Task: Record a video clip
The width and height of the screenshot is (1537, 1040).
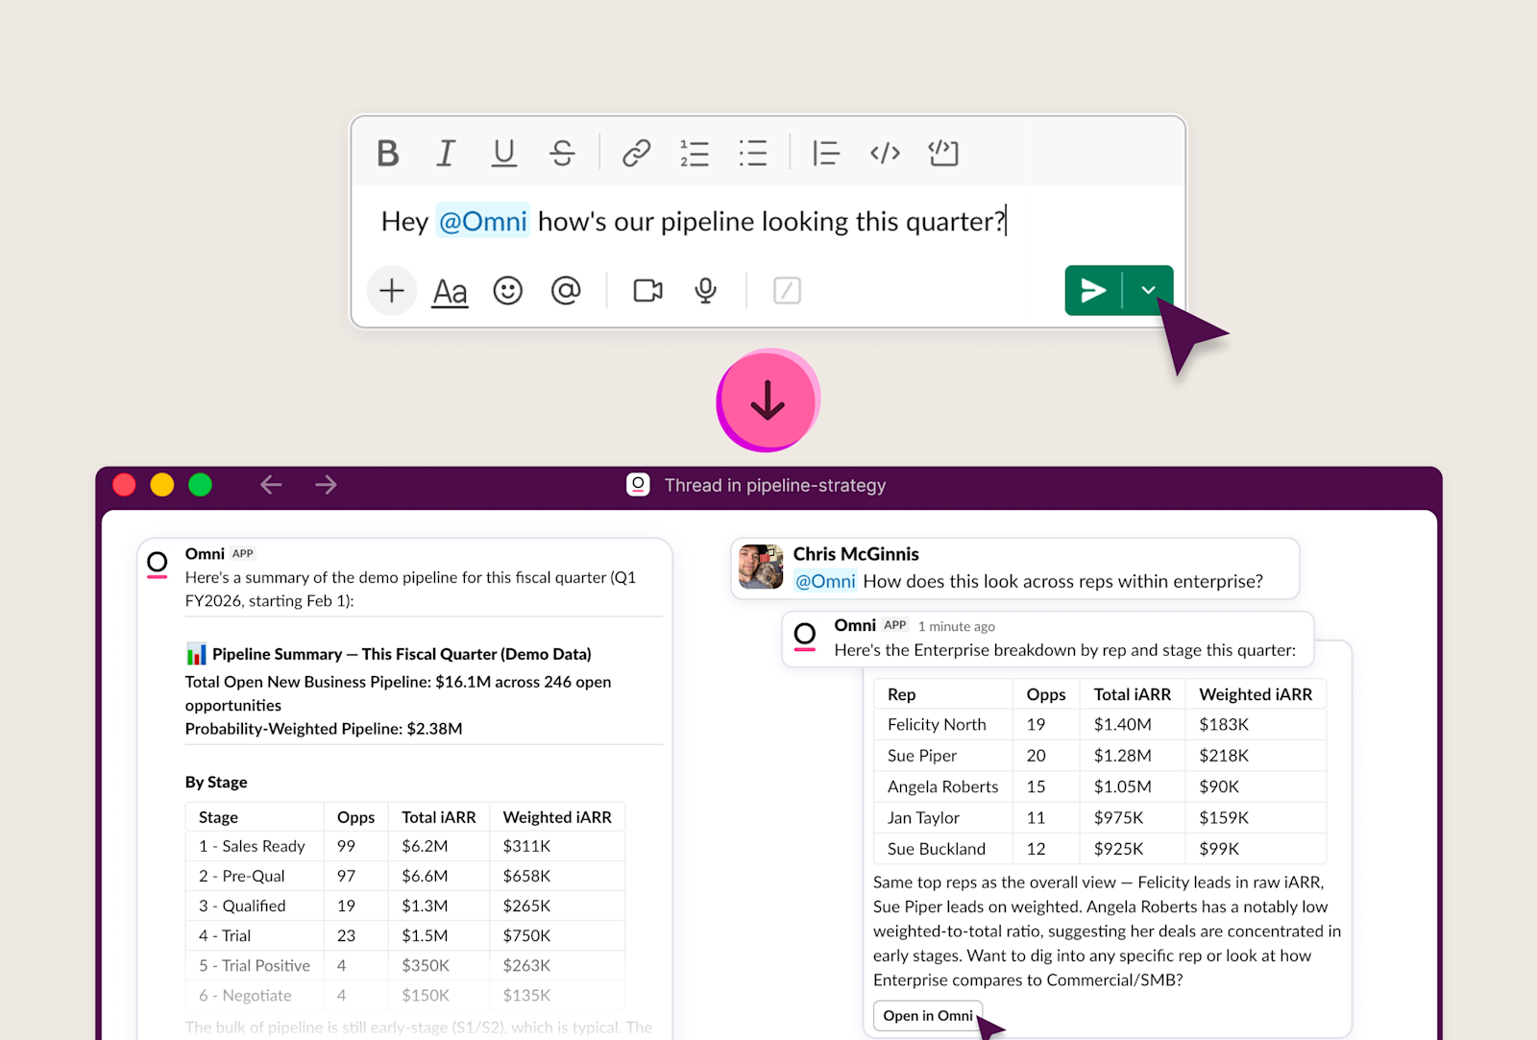Action: coord(648,290)
